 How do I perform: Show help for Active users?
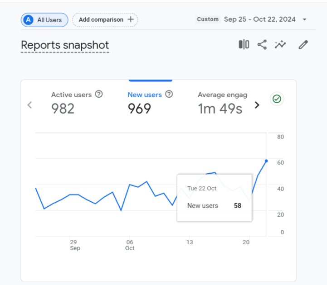tap(99, 94)
